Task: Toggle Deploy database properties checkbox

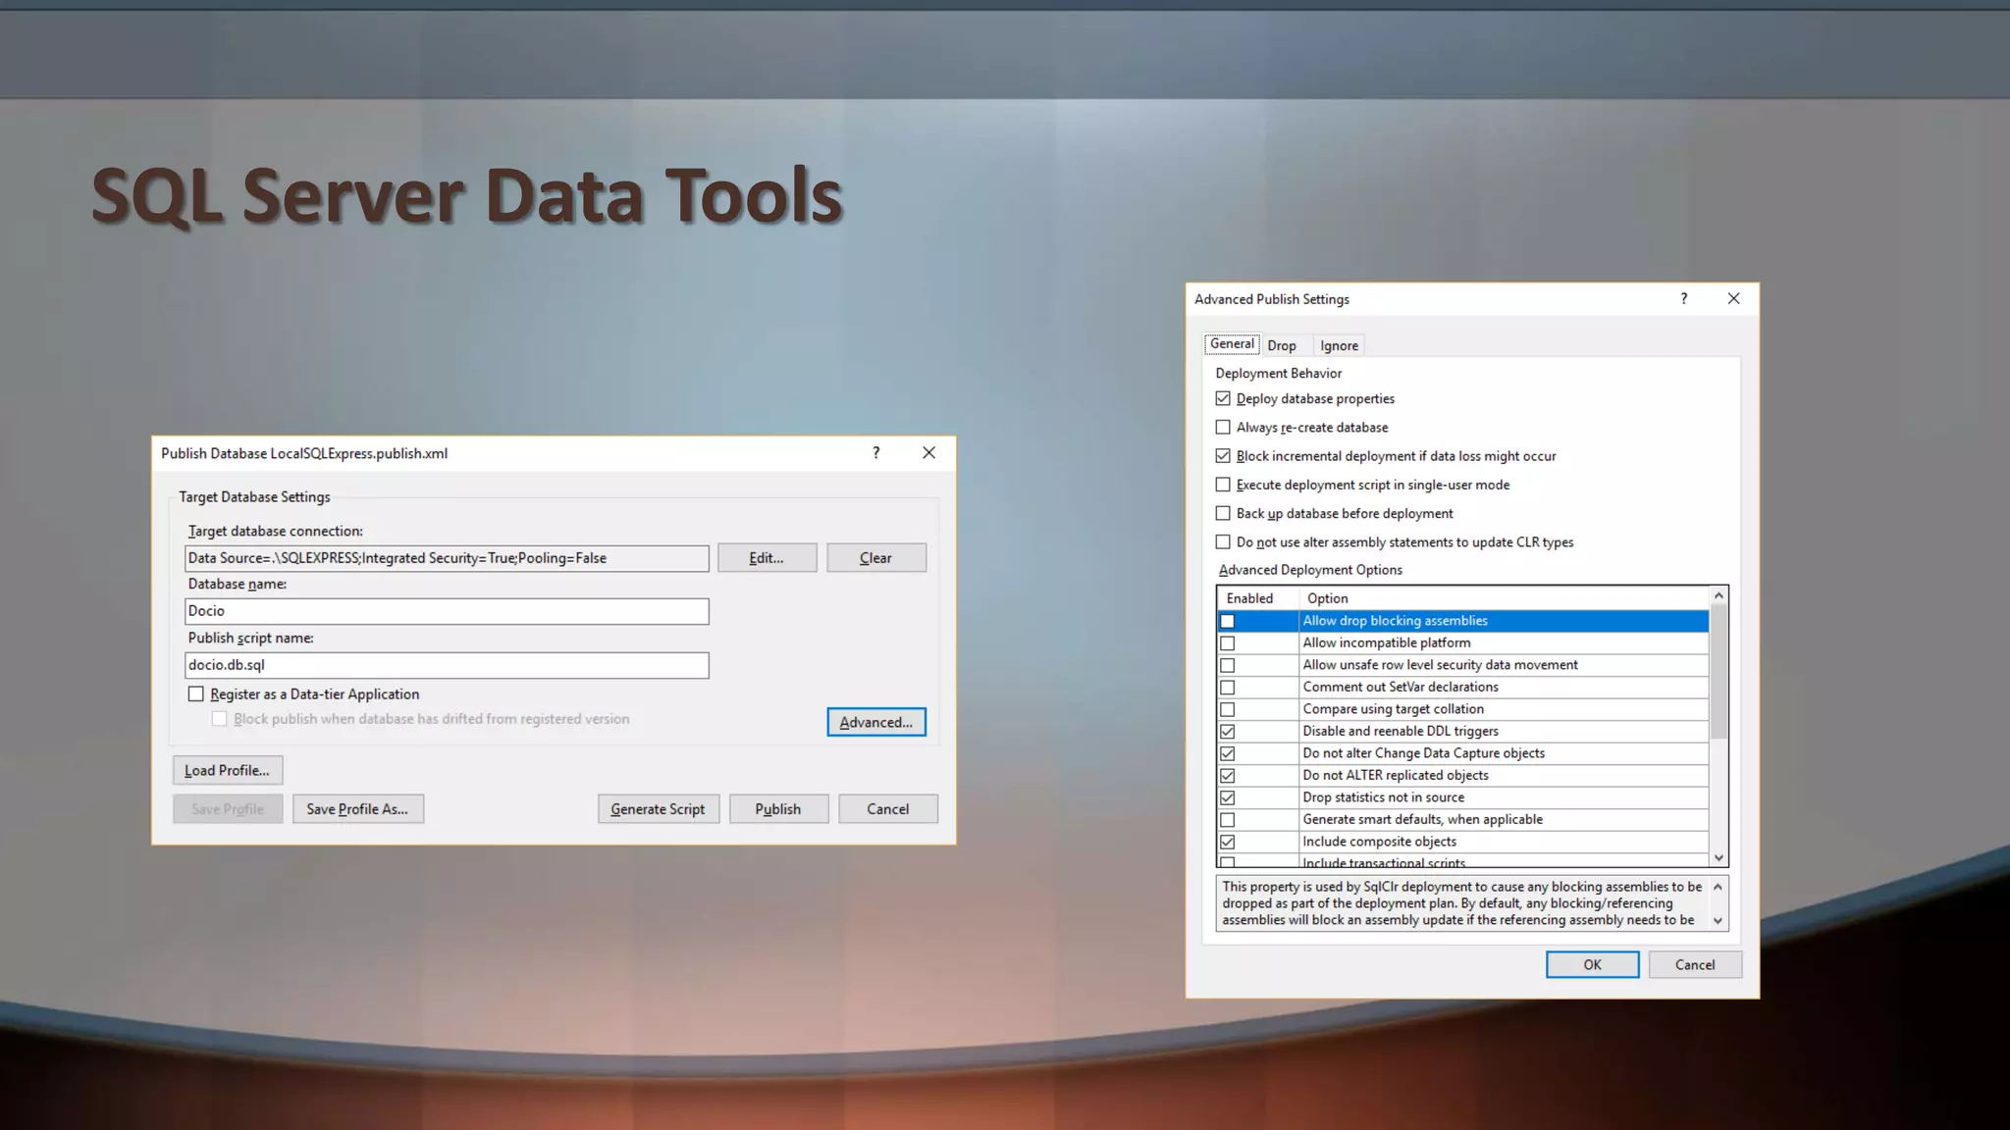Action: (x=1223, y=398)
